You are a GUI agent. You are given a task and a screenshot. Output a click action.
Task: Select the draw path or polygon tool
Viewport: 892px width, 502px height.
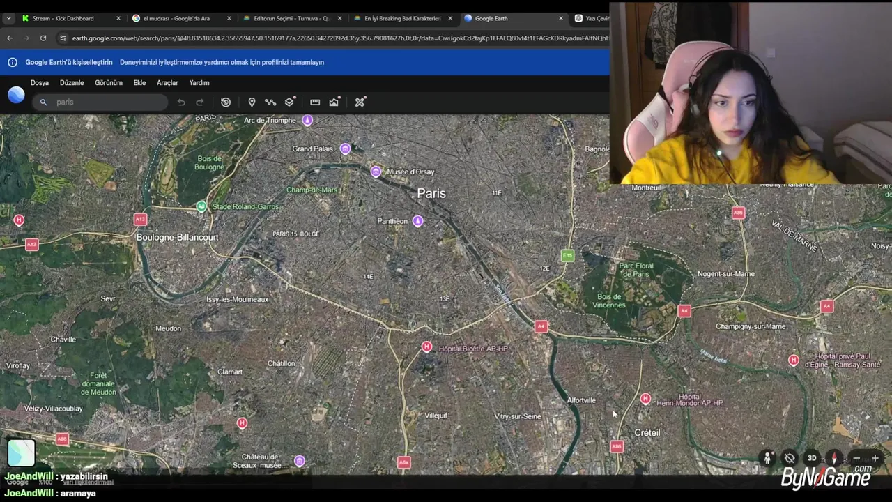click(x=270, y=102)
